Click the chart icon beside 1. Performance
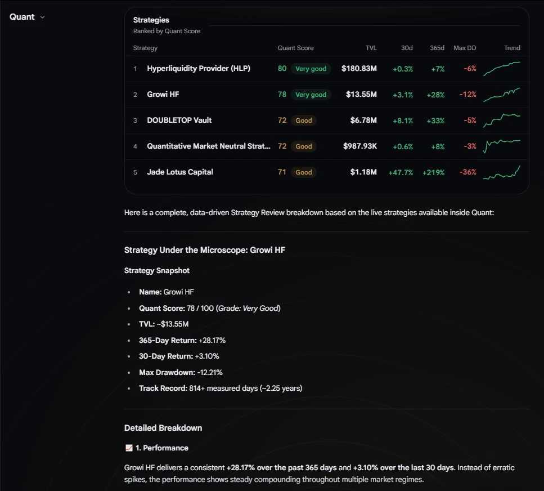The width and height of the screenshot is (544, 491). [129, 448]
